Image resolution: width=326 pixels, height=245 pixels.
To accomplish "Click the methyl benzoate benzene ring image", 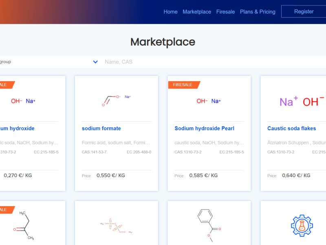I will pyautogui.click(x=209, y=225).
